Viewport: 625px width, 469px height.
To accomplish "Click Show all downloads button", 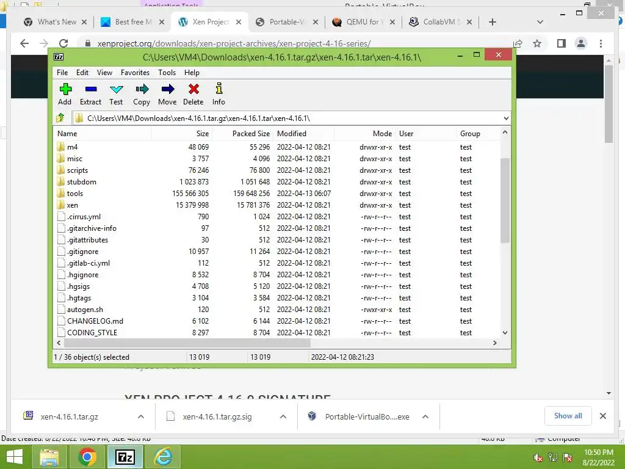I will pos(568,416).
